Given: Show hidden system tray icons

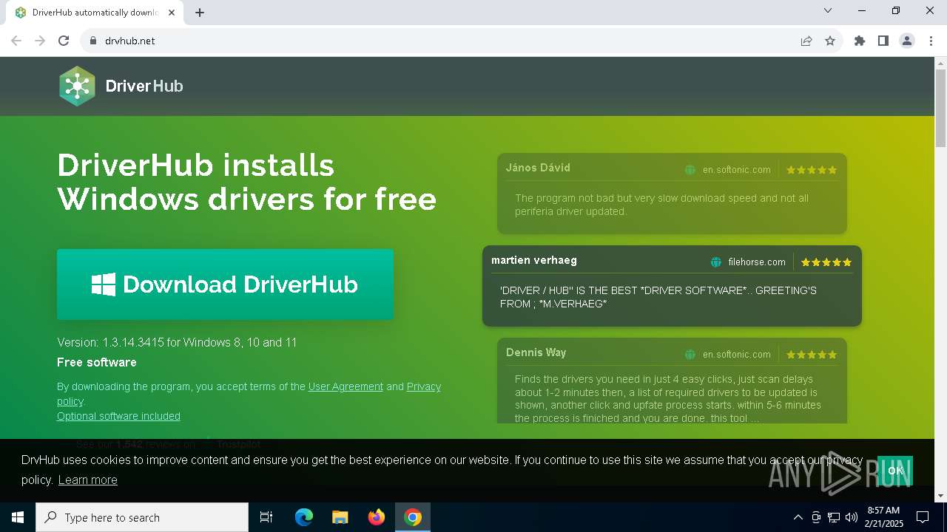Looking at the screenshot, I should tap(798, 517).
